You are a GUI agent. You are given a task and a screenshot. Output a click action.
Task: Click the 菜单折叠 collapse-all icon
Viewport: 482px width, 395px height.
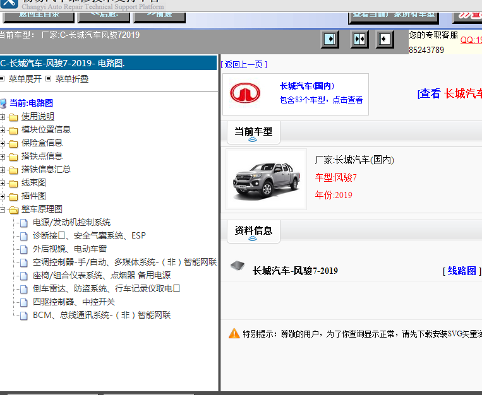[x=48, y=79]
